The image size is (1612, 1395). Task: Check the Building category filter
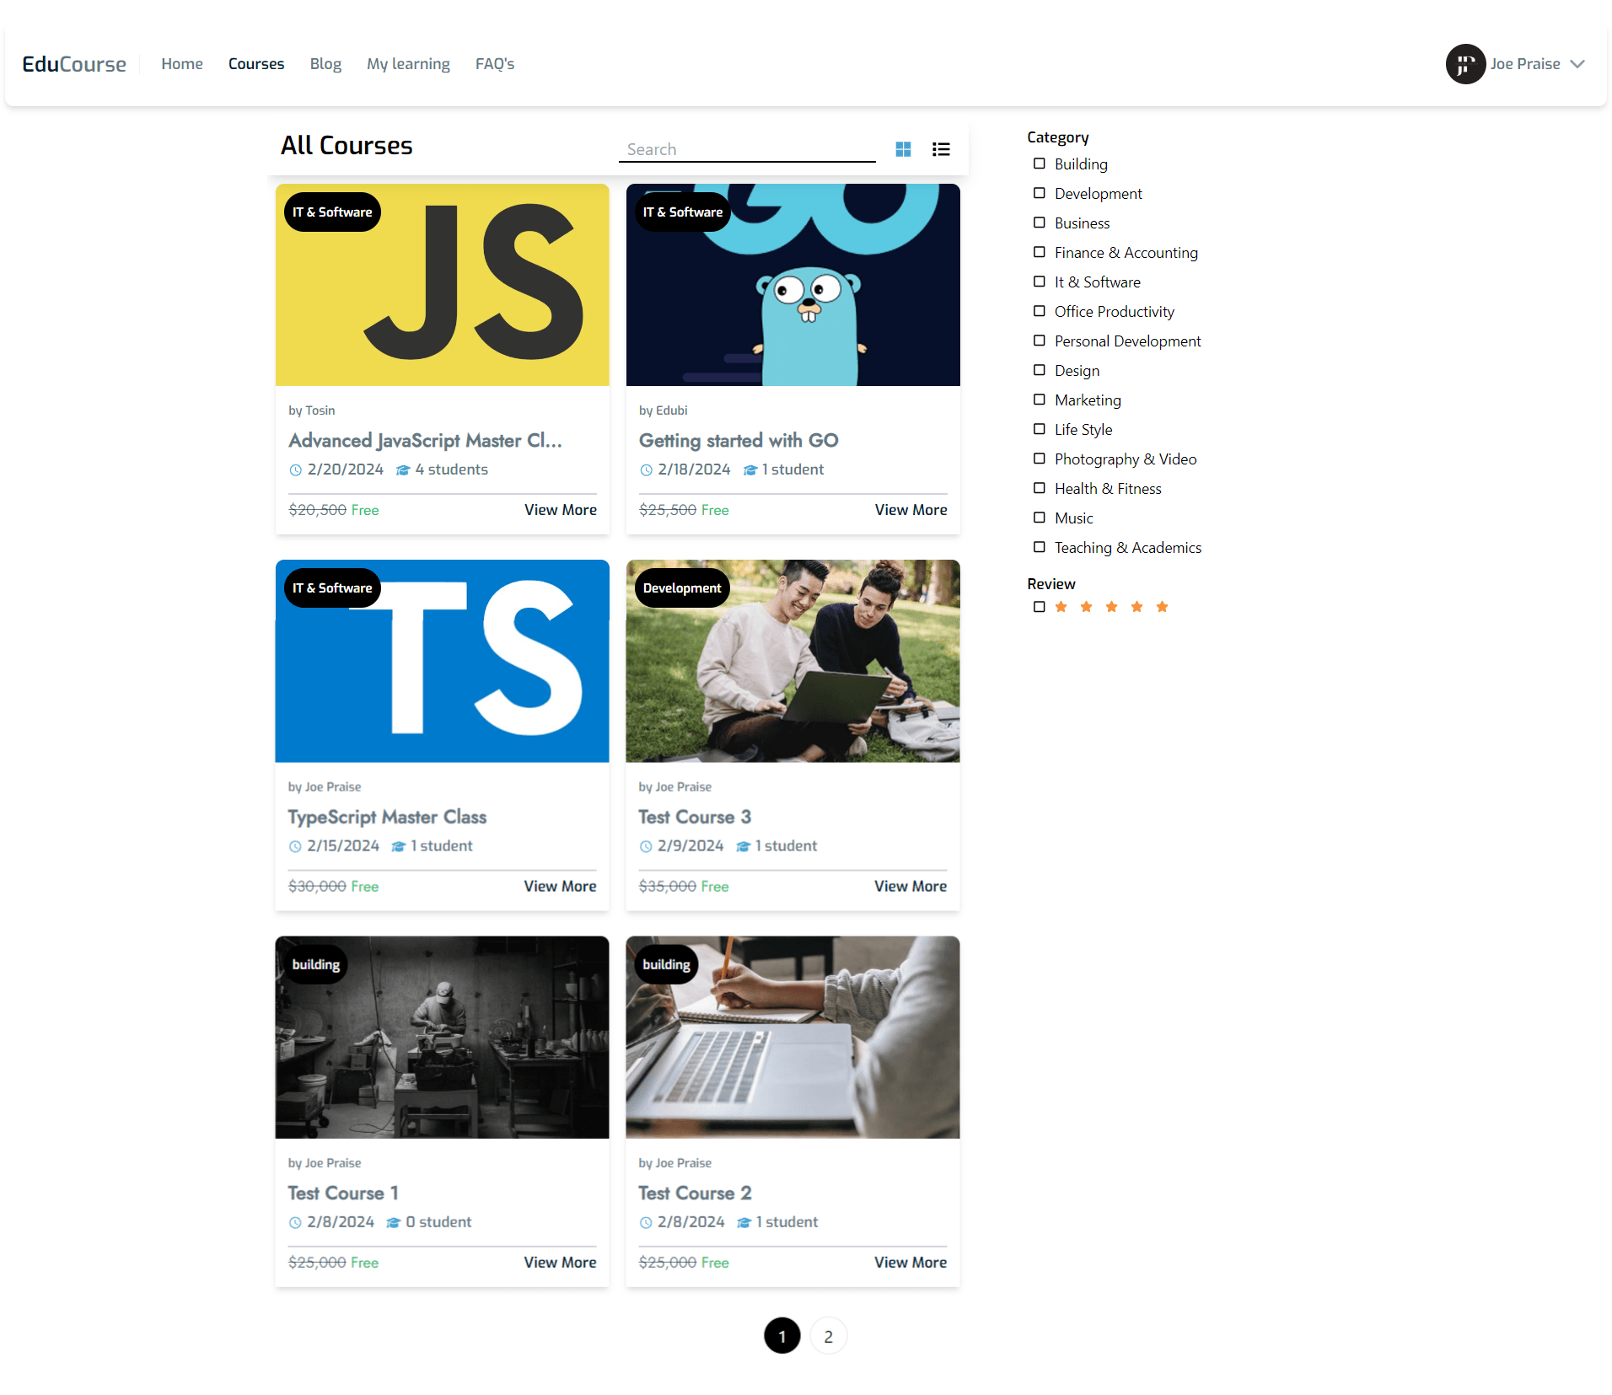(1040, 164)
